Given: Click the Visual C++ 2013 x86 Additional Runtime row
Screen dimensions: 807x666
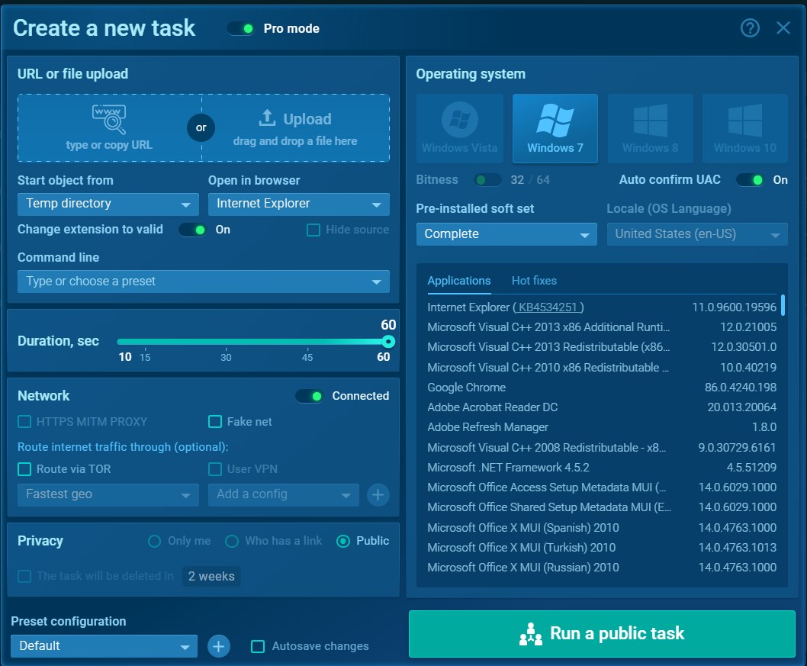Looking at the screenshot, I should click(x=602, y=327).
